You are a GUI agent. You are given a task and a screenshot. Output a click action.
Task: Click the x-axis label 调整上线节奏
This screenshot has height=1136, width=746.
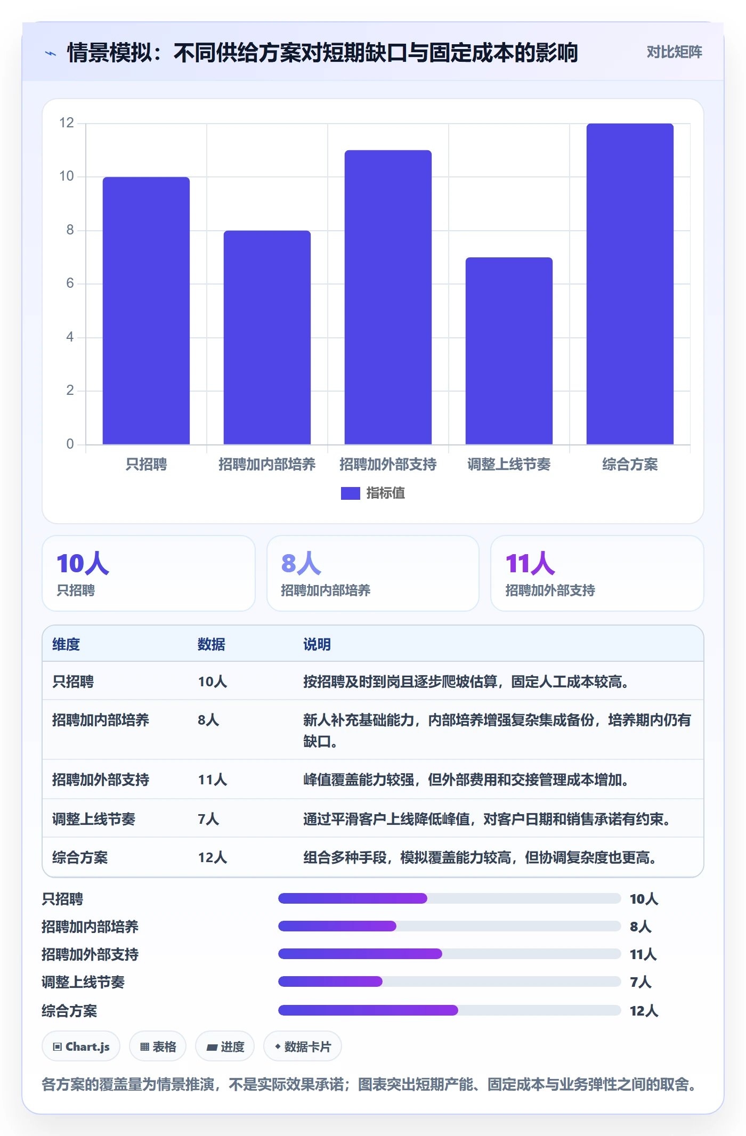click(x=509, y=464)
